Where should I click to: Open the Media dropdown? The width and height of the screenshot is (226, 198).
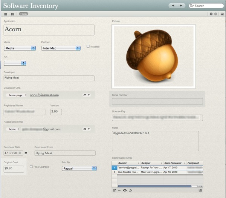tap(20, 48)
